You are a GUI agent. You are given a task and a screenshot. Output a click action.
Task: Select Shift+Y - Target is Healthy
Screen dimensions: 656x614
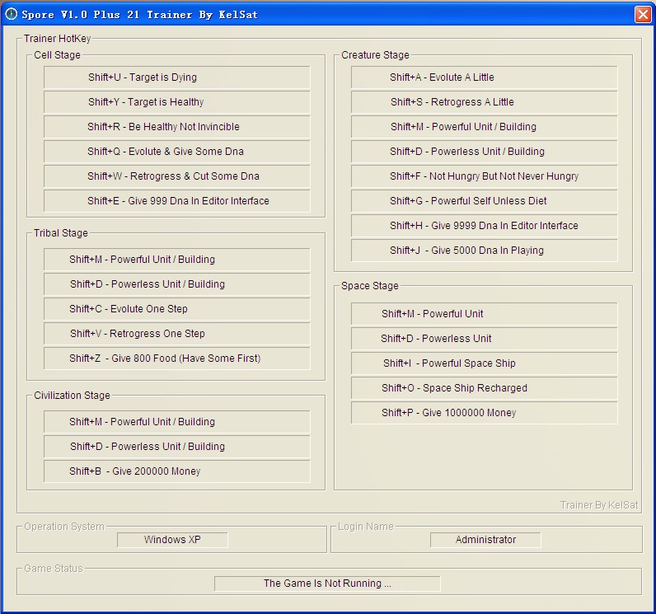coord(177,102)
